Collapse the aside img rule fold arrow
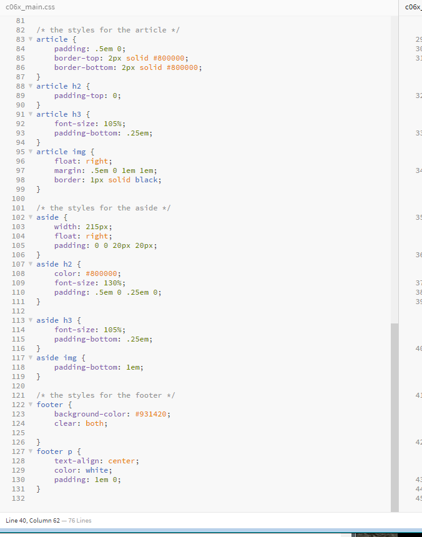 [31, 358]
